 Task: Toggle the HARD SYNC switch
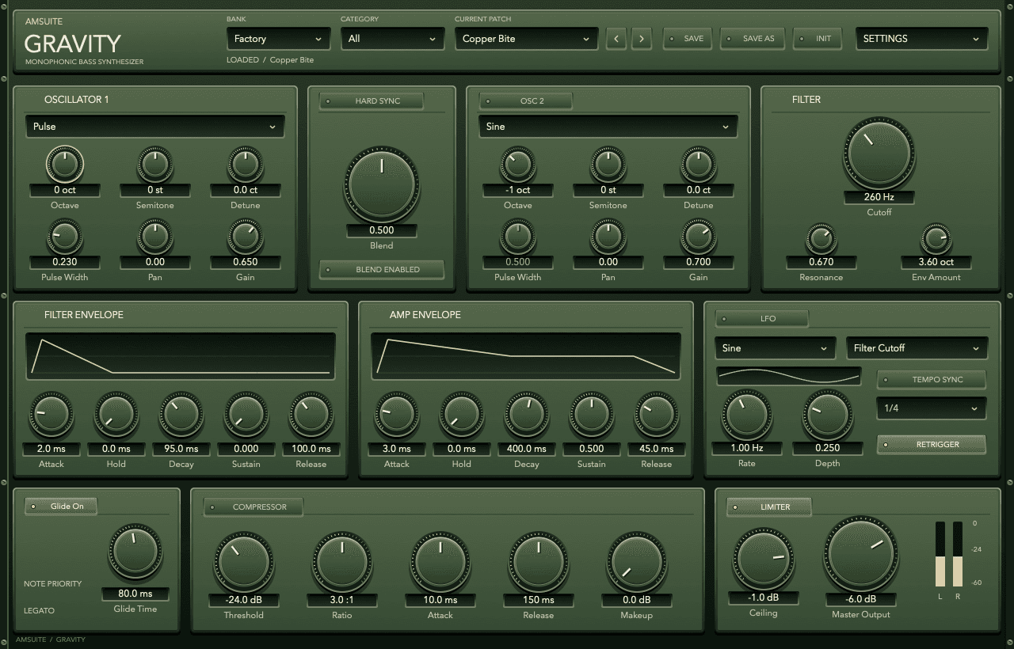point(372,101)
